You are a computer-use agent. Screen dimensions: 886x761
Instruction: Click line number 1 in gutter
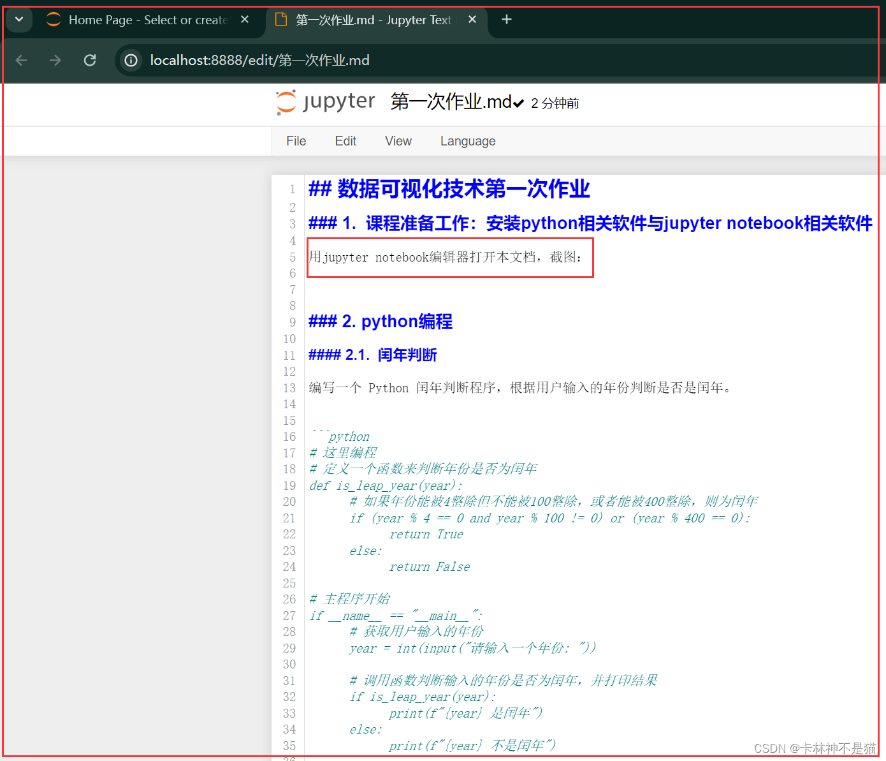[293, 189]
